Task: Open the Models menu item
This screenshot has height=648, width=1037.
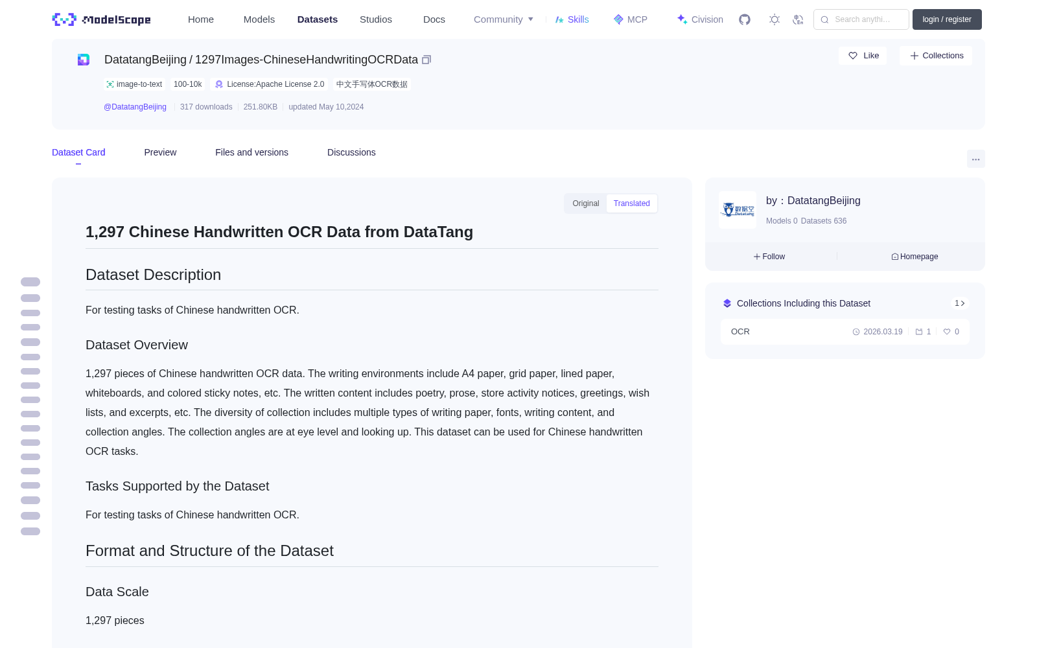Action: 259,19
